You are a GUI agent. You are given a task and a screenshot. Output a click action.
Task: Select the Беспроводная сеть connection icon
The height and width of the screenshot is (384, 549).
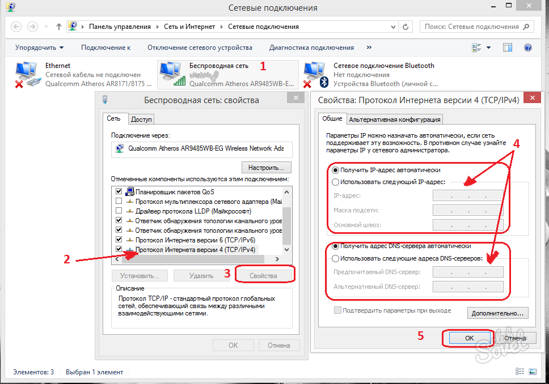click(x=172, y=74)
